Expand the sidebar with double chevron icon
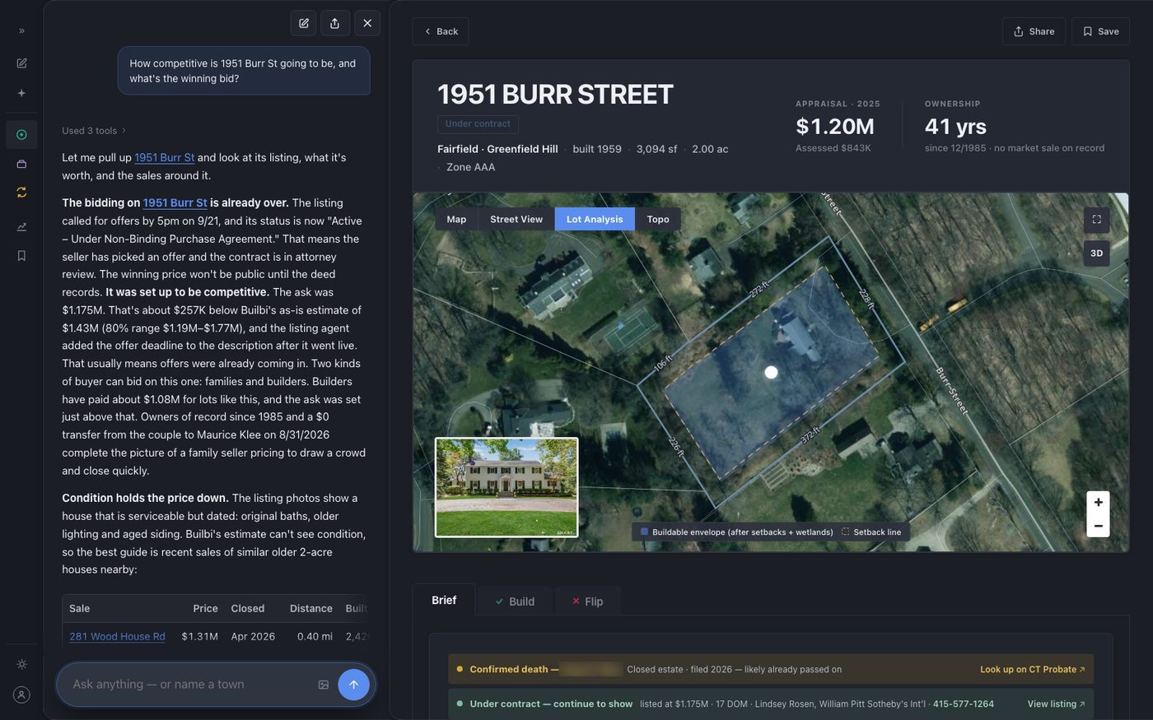Image resolution: width=1153 pixels, height=720 pixels. coord(21,30)
